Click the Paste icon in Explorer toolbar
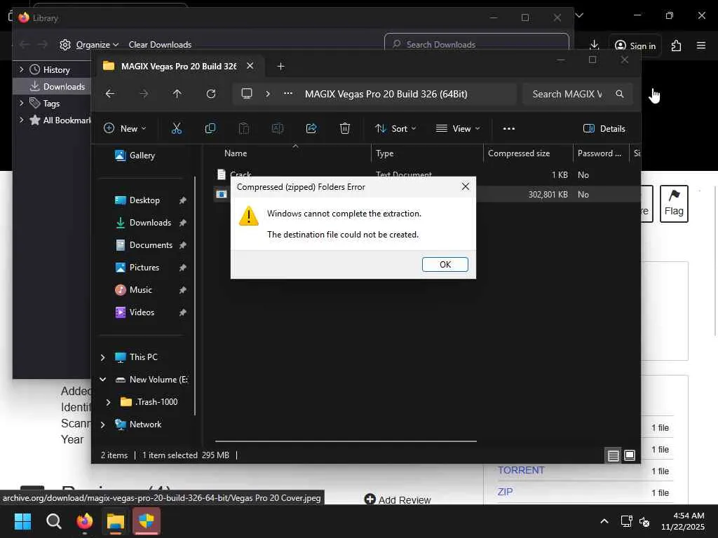This screenshot has height=538, width=718. [x=243, y=129]
